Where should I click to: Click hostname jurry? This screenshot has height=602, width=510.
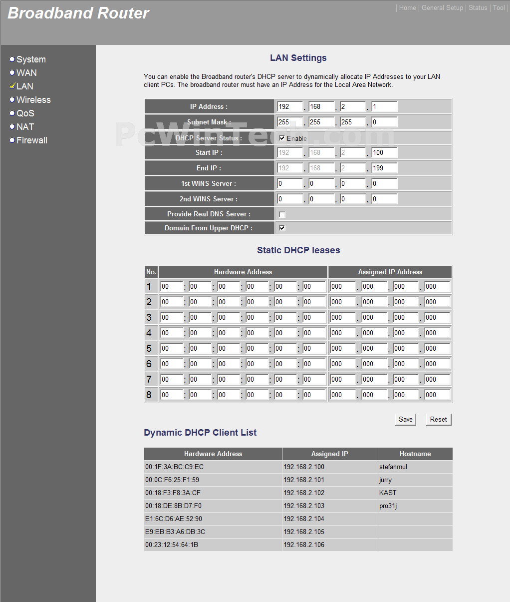point(385,480)
